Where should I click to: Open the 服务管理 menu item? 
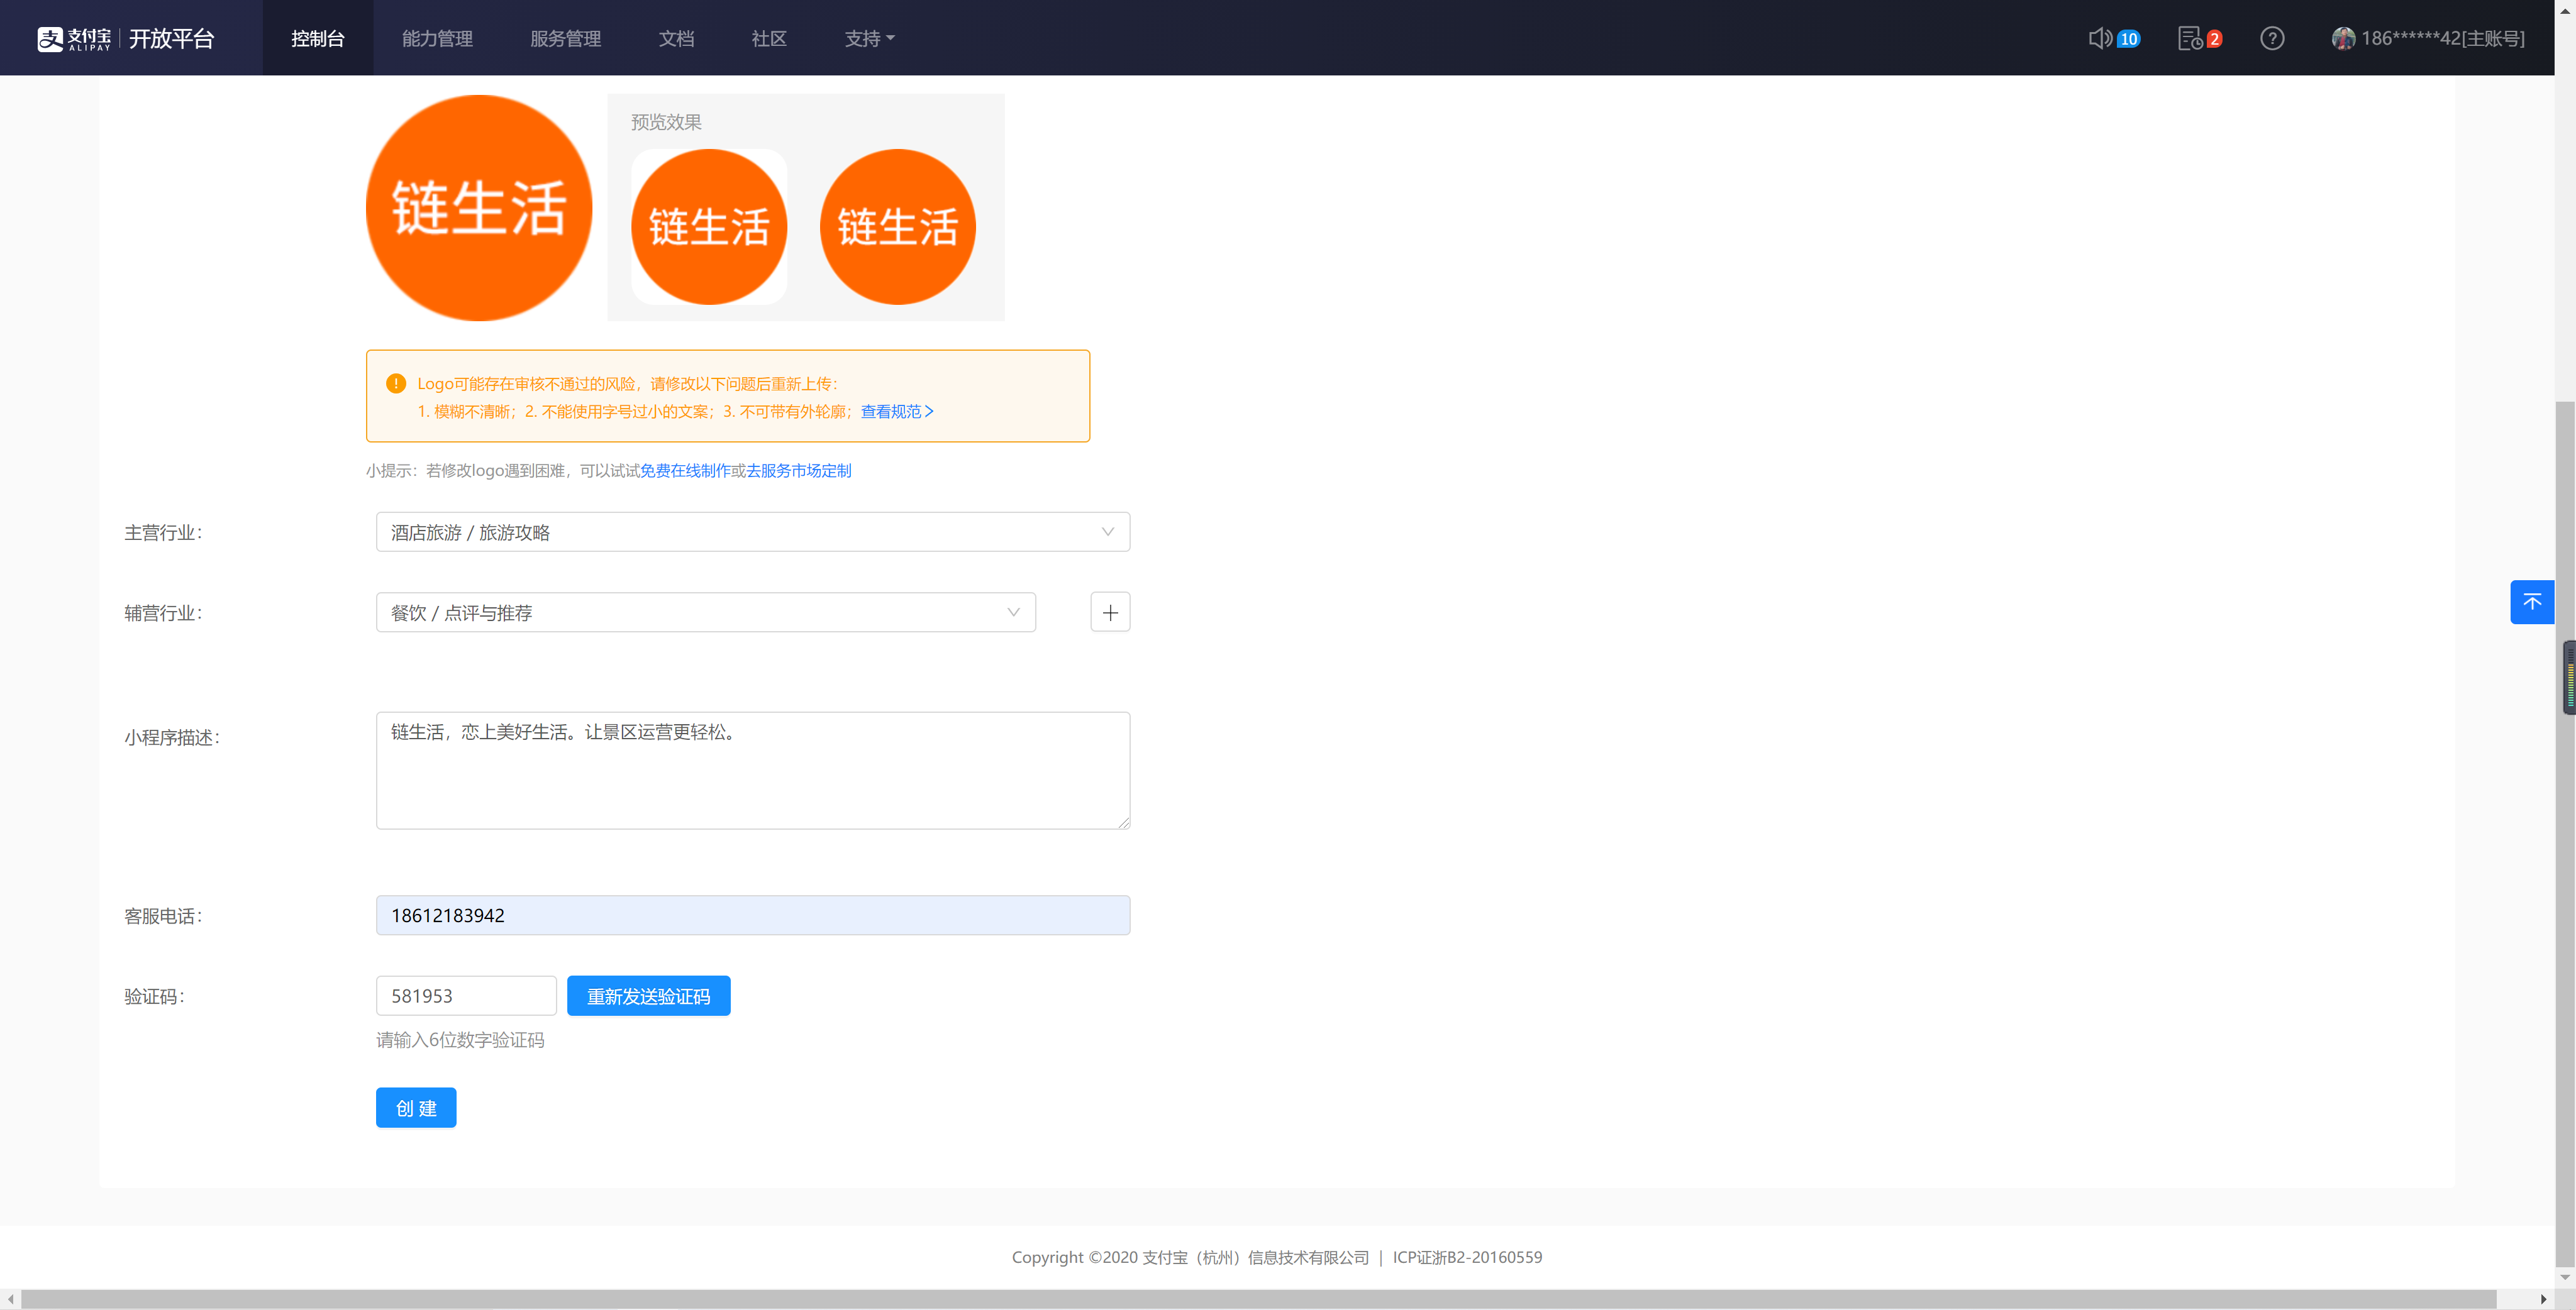[565, 38]
